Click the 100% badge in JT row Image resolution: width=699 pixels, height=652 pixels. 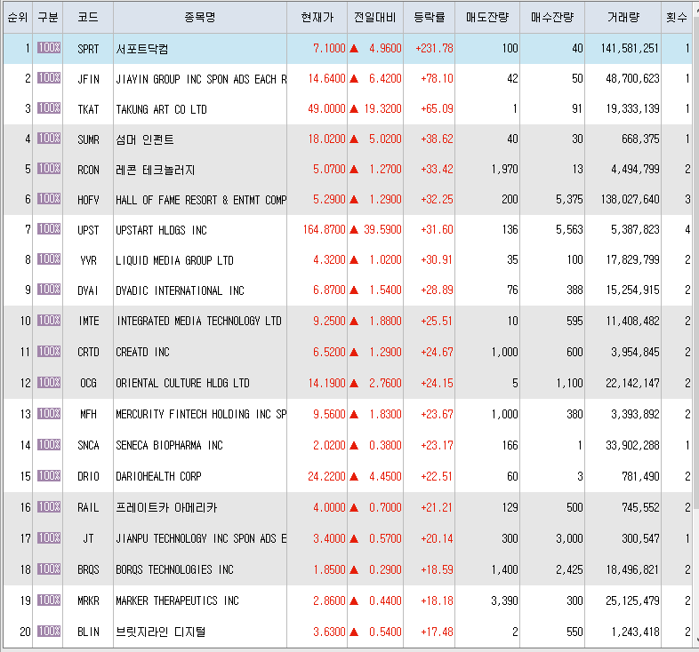coord(49,538)
